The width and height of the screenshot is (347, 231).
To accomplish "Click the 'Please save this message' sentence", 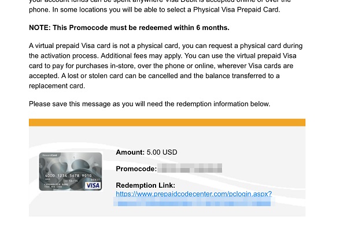I will click(x=150, y=104).
